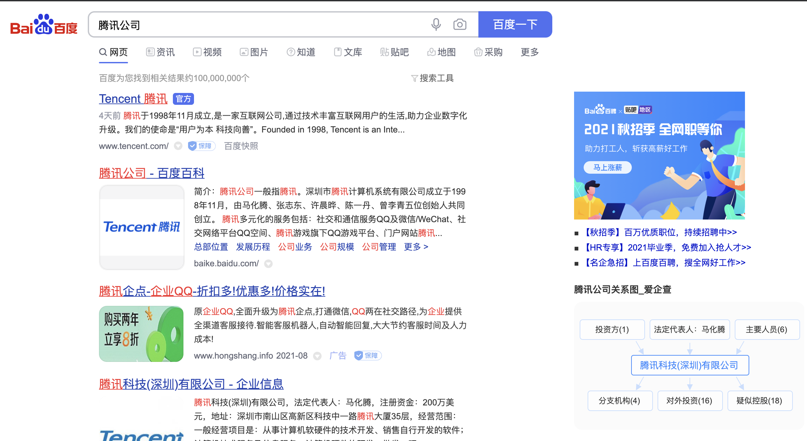Open 公司业务 sublink
807x441 pixels.
(295, 247)
